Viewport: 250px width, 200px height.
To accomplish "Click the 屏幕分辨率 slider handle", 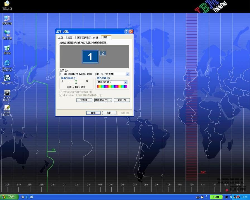I will click(x=76, y=82).
